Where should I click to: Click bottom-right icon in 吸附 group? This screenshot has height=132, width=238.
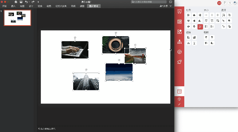[212, 43]
